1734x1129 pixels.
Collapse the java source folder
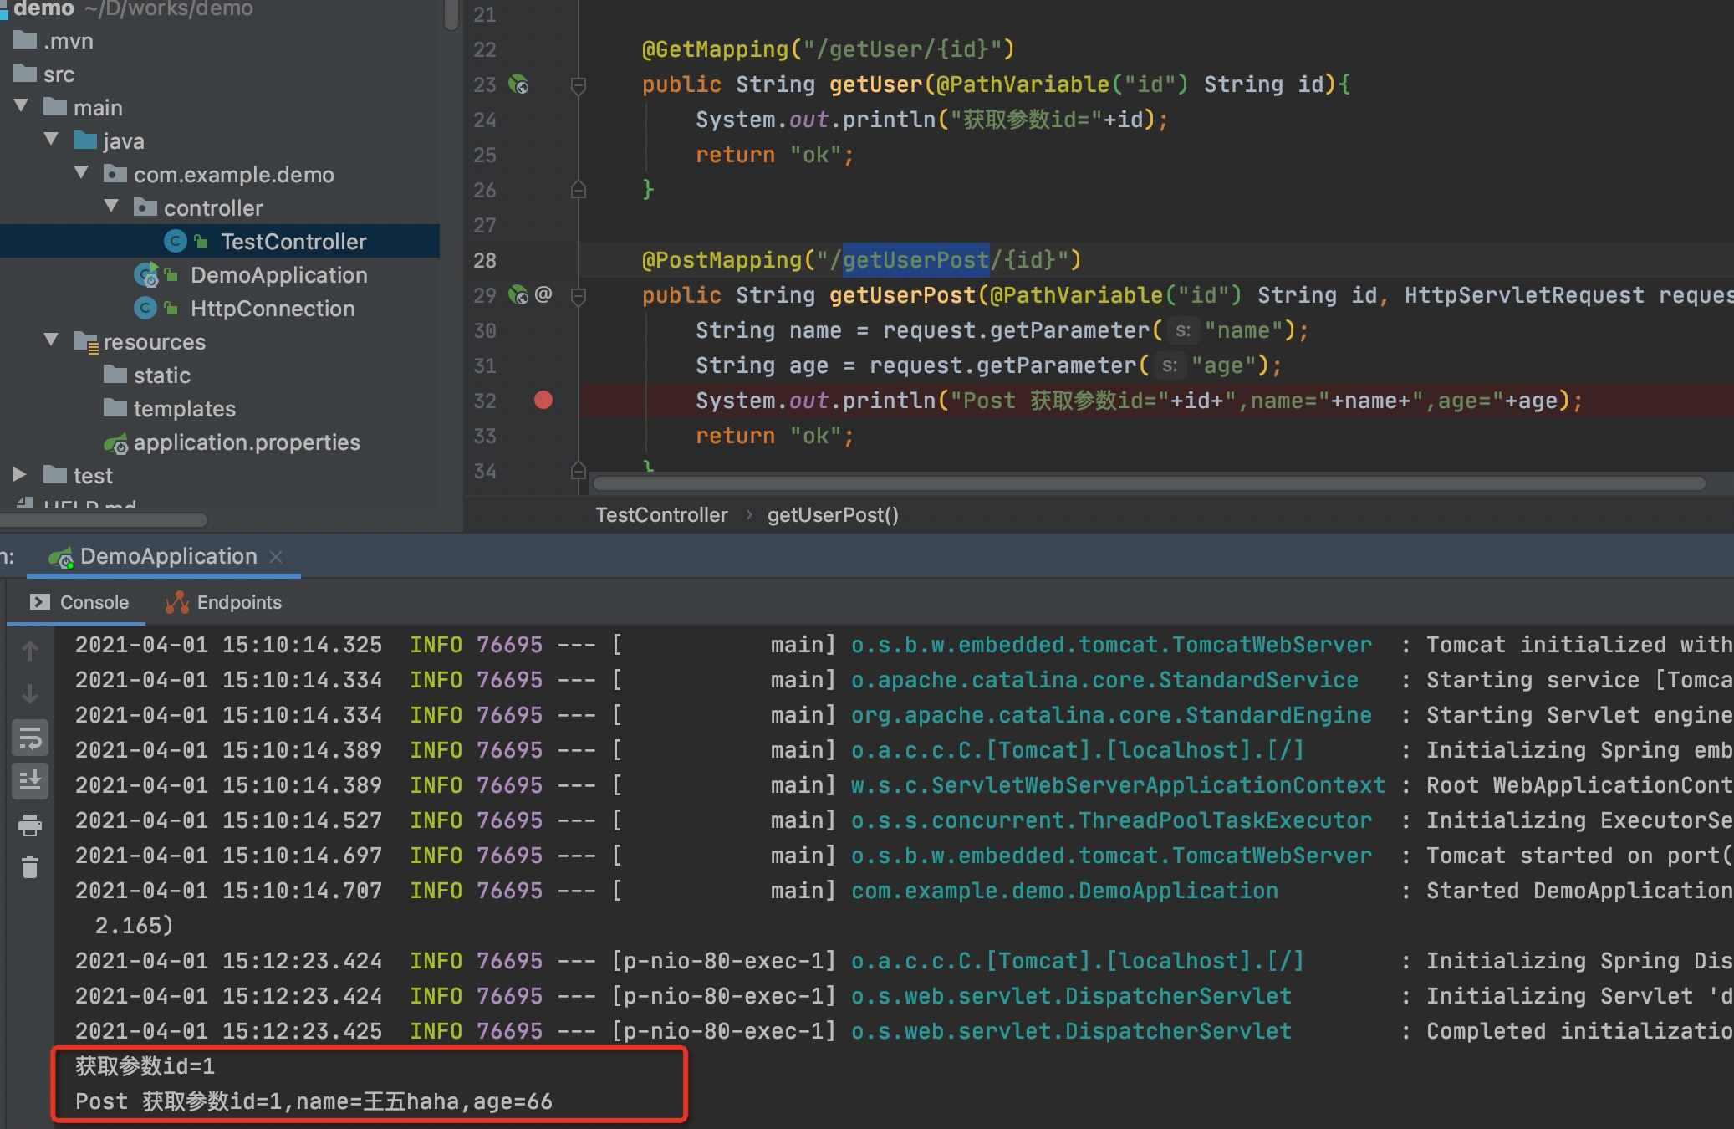tap(52, 140)
